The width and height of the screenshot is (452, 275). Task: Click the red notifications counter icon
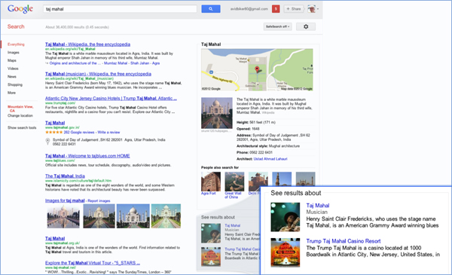coord(276,9)
